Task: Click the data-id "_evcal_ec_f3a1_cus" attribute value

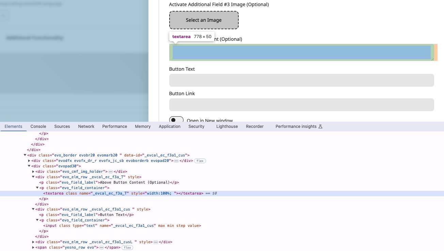Action: pos(164,155)
